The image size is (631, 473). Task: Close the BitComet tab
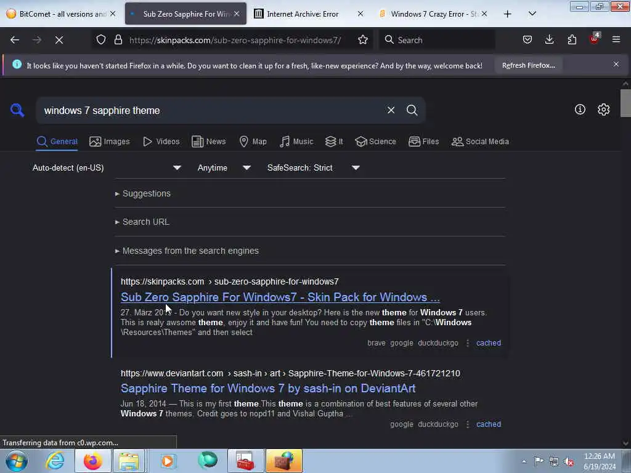point(113,14)
